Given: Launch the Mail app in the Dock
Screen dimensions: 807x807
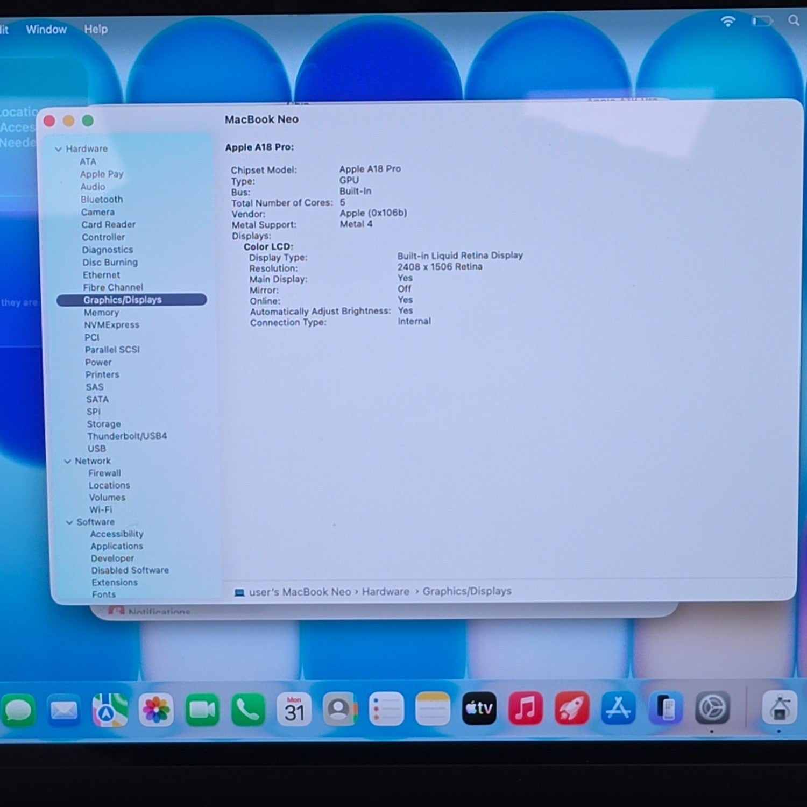Looking at the screenshot, I should pos(63,710).
